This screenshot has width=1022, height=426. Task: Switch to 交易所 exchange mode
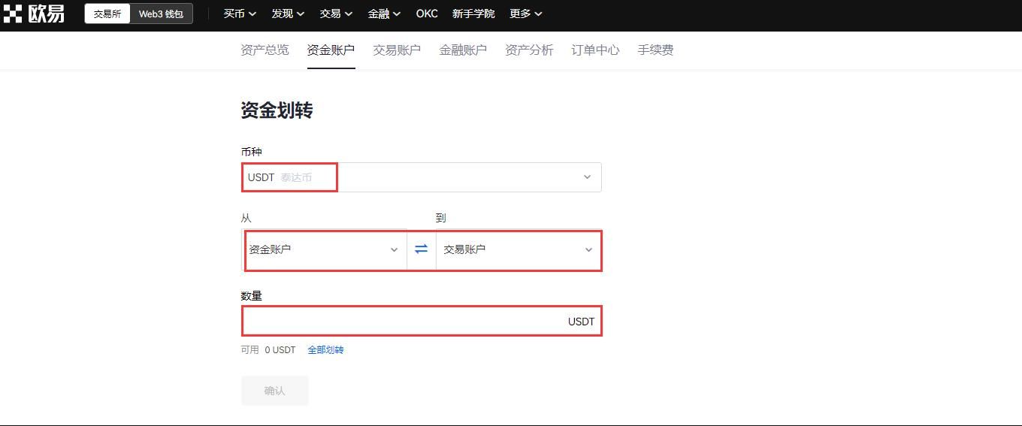coord(107,14)
